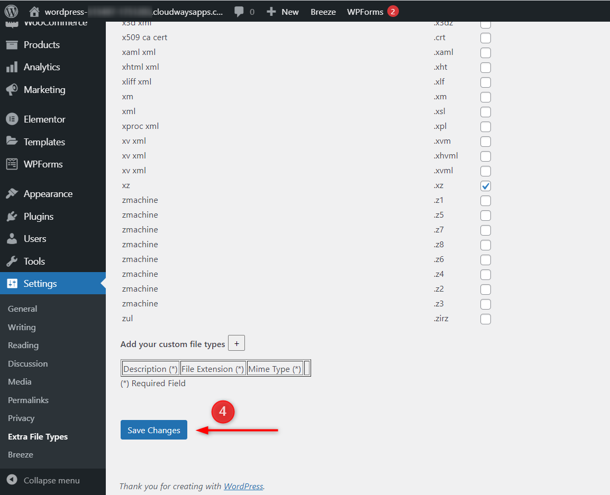Open Permalinks settings submenu item
610x495 pixels.
tap(28, 400)
